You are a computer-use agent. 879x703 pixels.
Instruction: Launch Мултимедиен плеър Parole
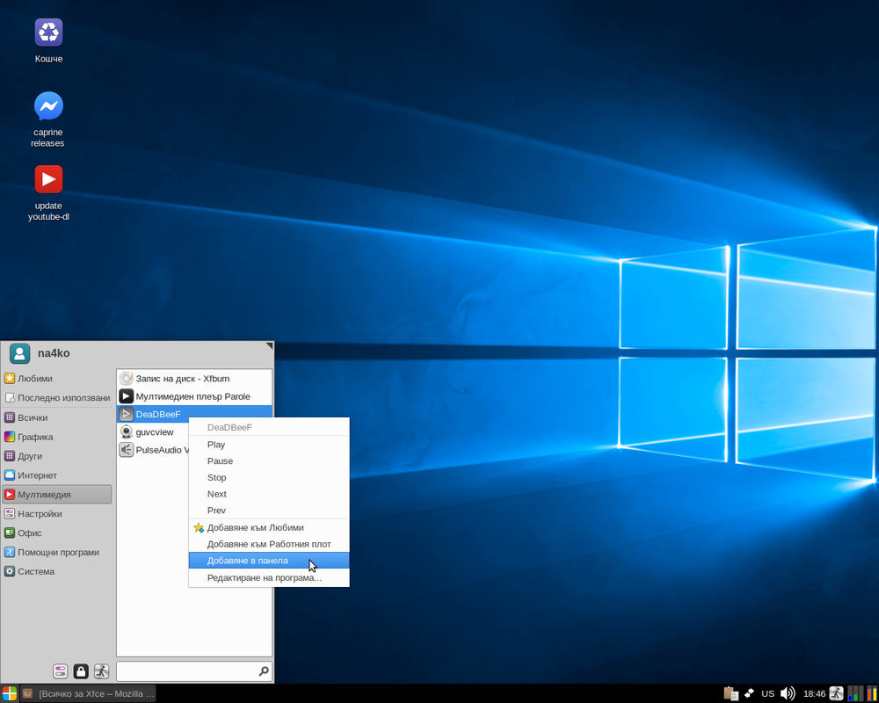coord(194,396)
